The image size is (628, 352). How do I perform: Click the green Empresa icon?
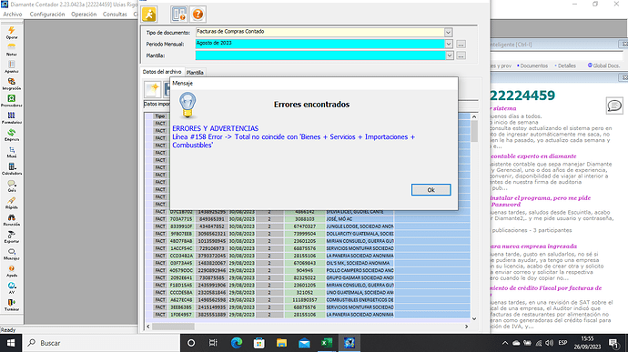click(12, 135)
